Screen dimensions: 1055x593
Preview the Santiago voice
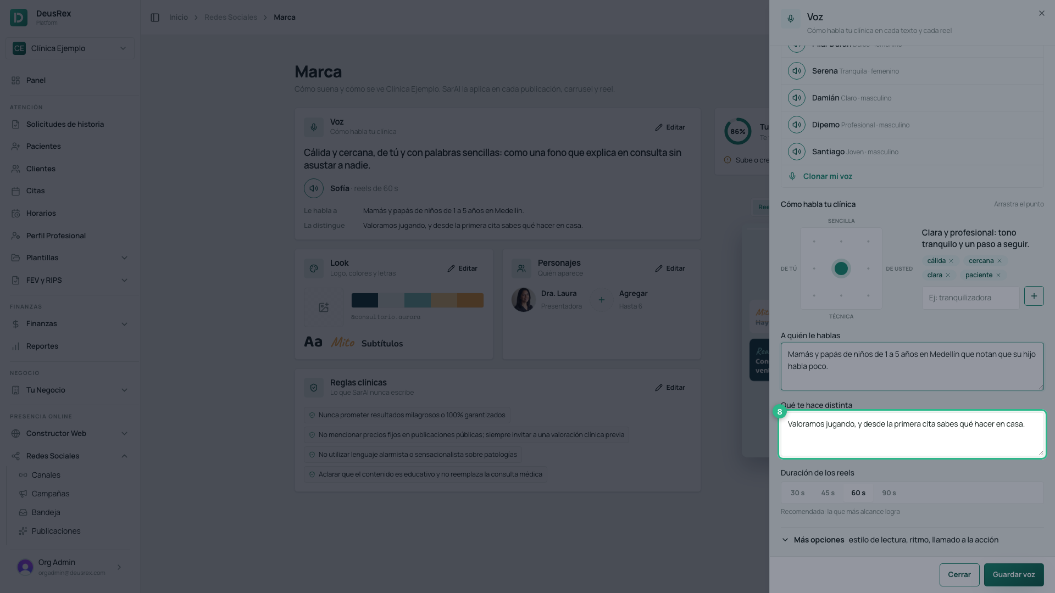click(x=796, y=152)
